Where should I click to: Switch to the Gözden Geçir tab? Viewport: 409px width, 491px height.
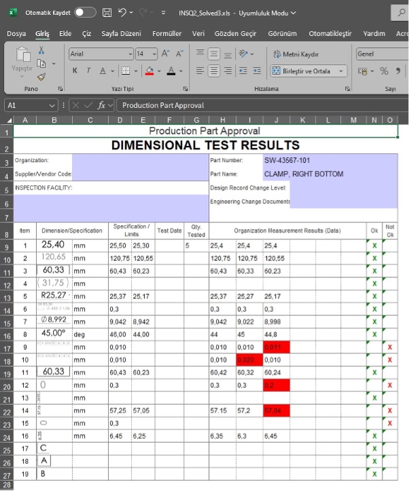[x=235, y=33]
